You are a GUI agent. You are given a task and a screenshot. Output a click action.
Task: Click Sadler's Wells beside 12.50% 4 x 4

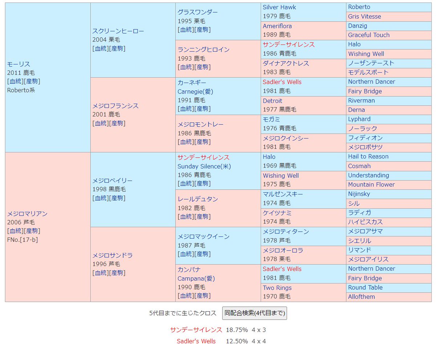(x=196, y=341)
